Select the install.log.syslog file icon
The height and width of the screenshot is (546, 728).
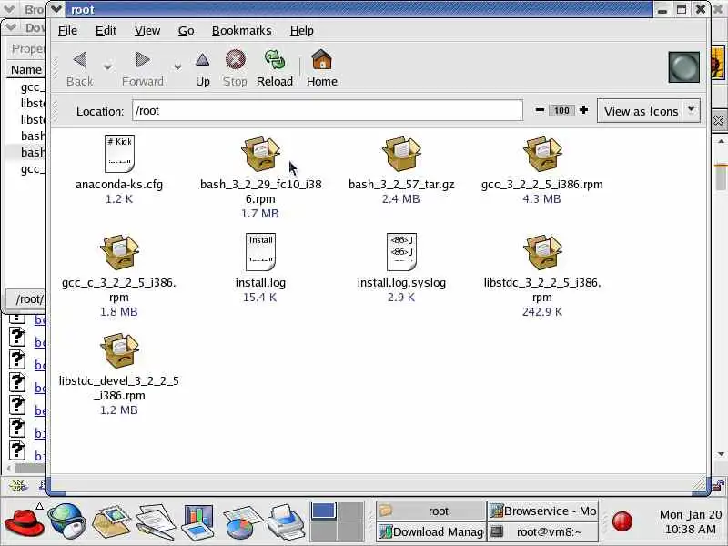coord(401,252)
